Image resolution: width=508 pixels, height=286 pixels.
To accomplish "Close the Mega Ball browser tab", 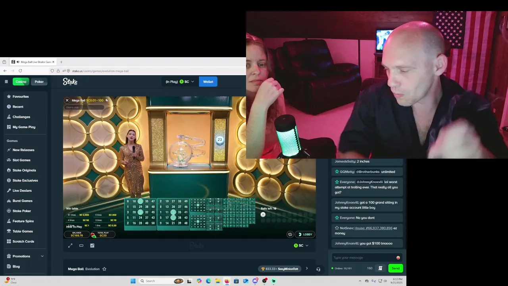I will click(53, 62).
